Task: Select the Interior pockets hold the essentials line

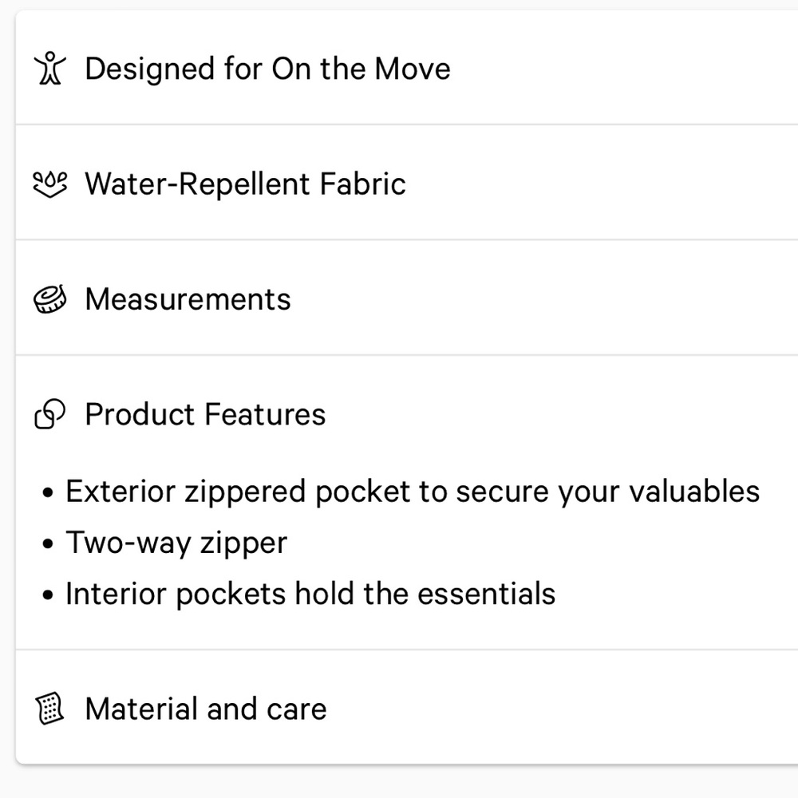Action: 310,594
